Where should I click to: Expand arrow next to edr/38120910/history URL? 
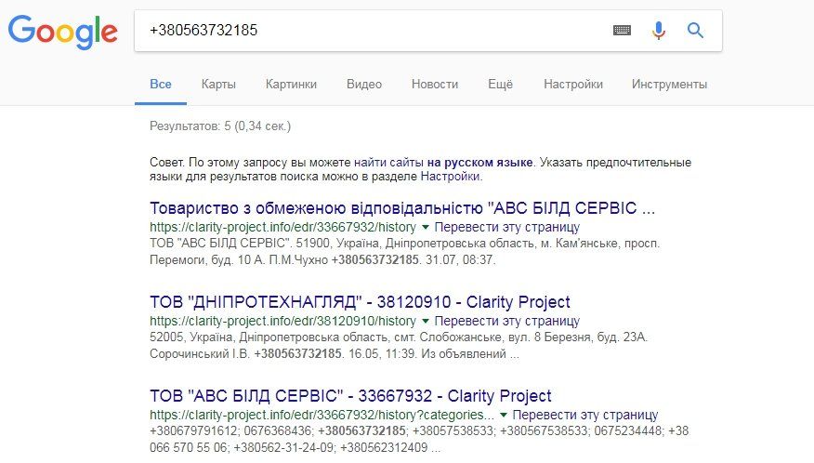[x=426, y=321]
